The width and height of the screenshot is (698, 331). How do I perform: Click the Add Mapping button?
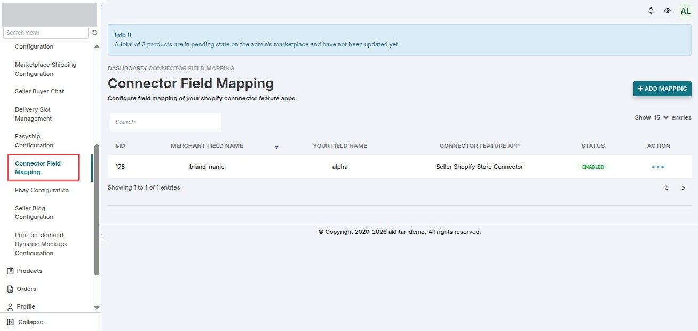(662, 89)
